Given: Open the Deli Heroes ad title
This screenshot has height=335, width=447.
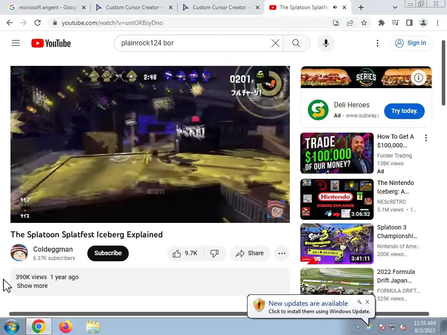Looking at the screenshot, I should (352, 105).
